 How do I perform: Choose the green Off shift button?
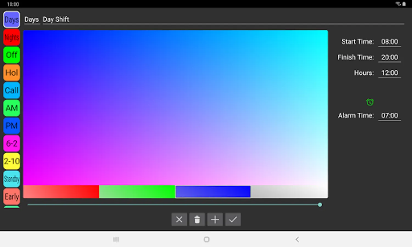pos(12,55)
